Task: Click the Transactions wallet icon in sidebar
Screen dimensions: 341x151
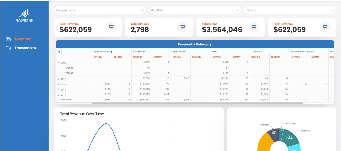Action: pyautogui.click(x=8, y=48)
